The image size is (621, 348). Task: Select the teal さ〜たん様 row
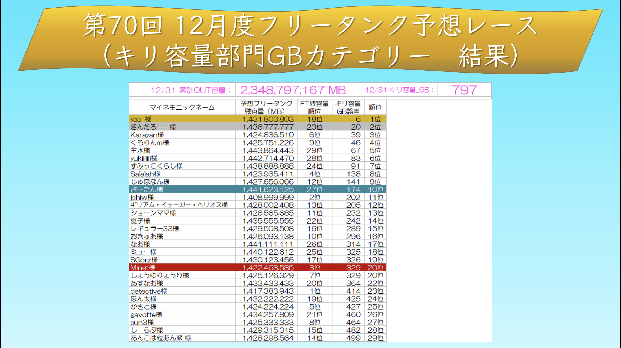[x=257, y=189]
